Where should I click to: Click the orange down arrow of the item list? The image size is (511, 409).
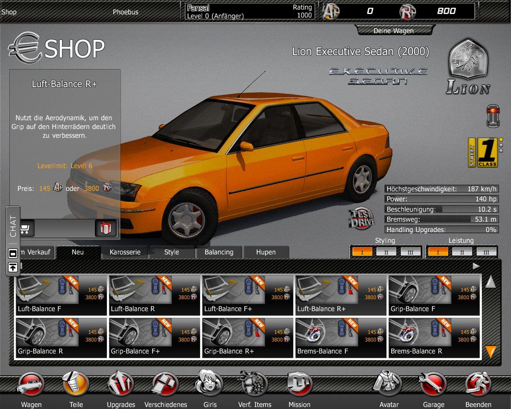(x=491, y=351)
